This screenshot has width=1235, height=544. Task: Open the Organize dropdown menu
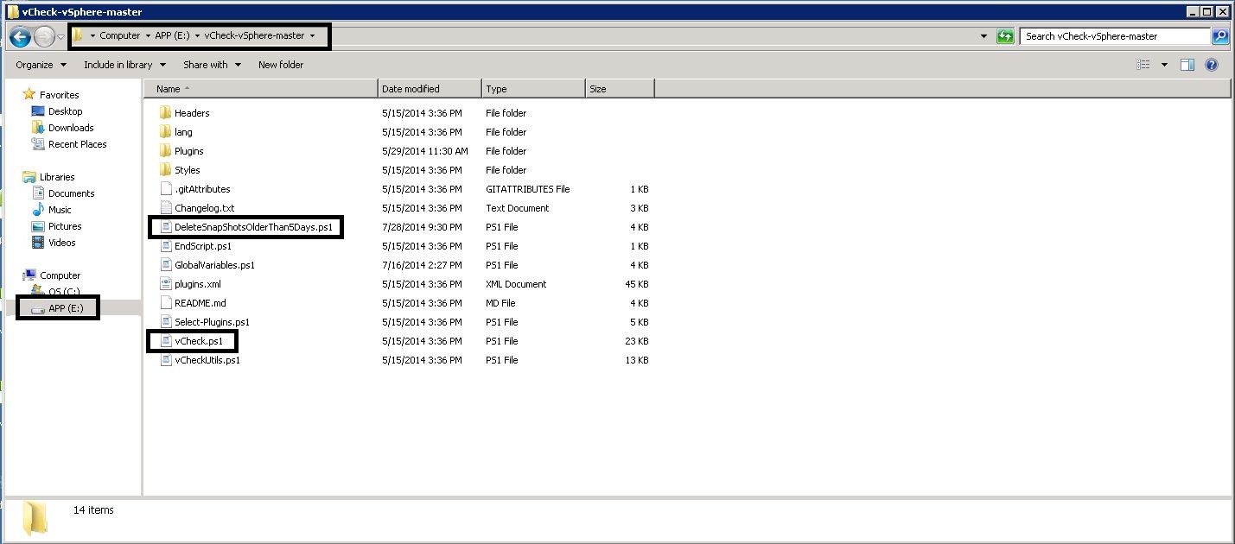[x=41, y=65]
